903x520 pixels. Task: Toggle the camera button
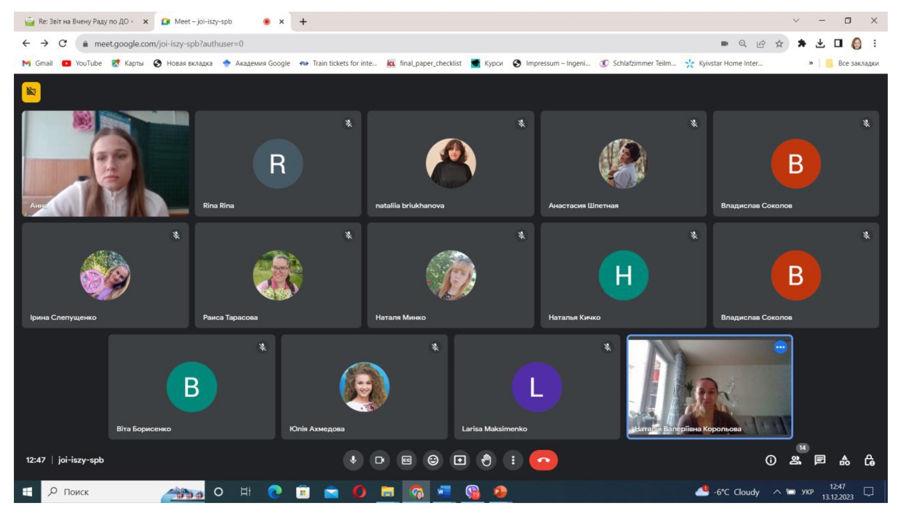(380, 460)
